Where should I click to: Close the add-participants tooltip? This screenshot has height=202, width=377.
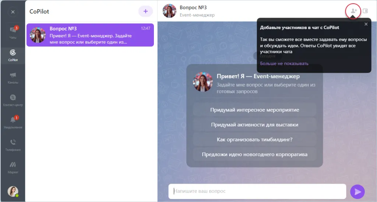[366, 24]
